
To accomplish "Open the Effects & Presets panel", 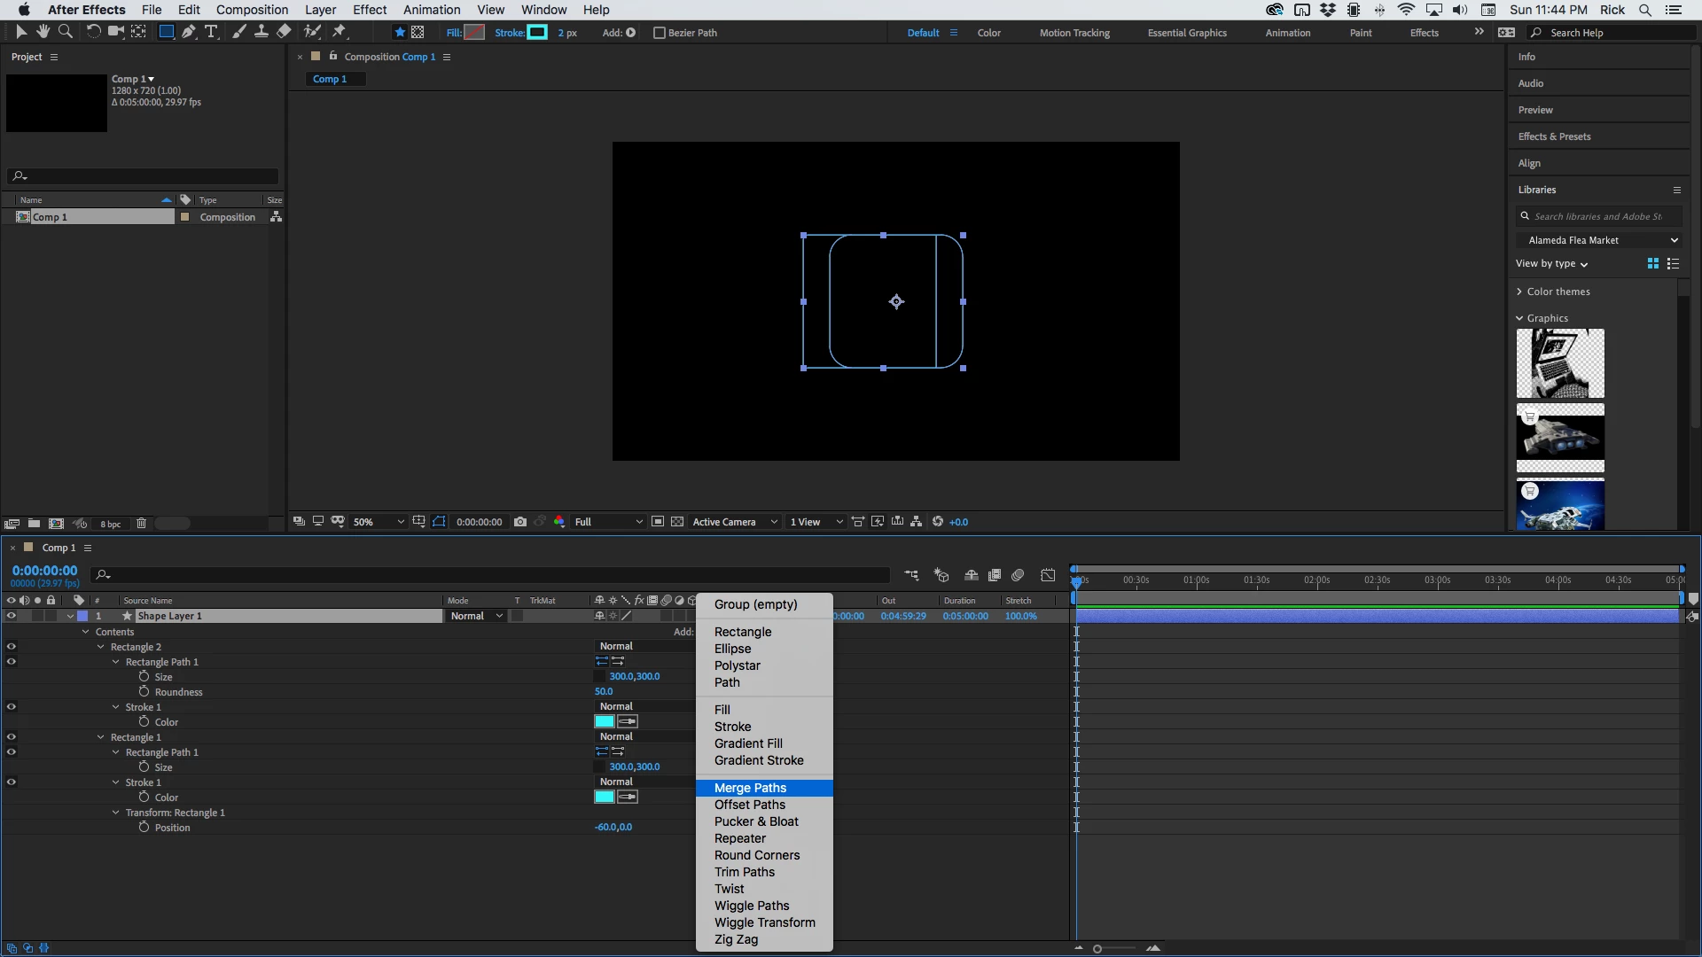I will tap(1554, 136).
